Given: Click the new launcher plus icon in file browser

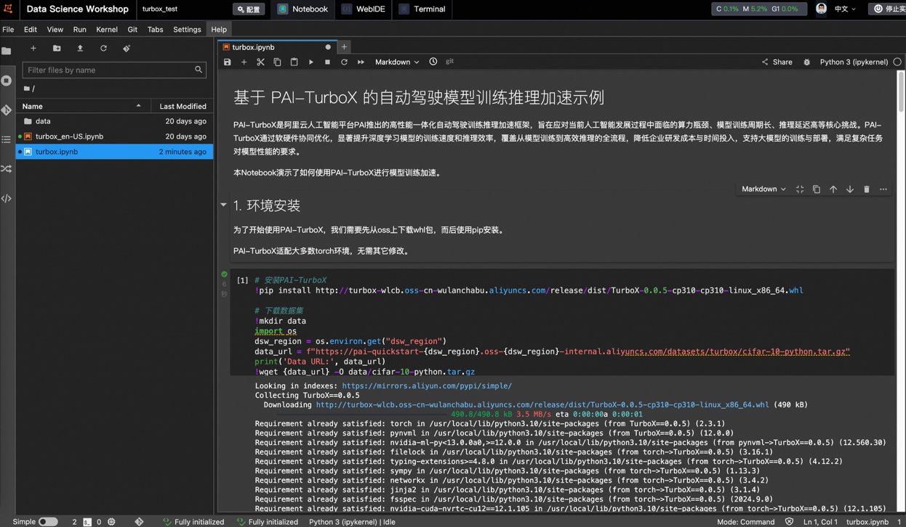Looking at the screenshot, I should [33, 49].
